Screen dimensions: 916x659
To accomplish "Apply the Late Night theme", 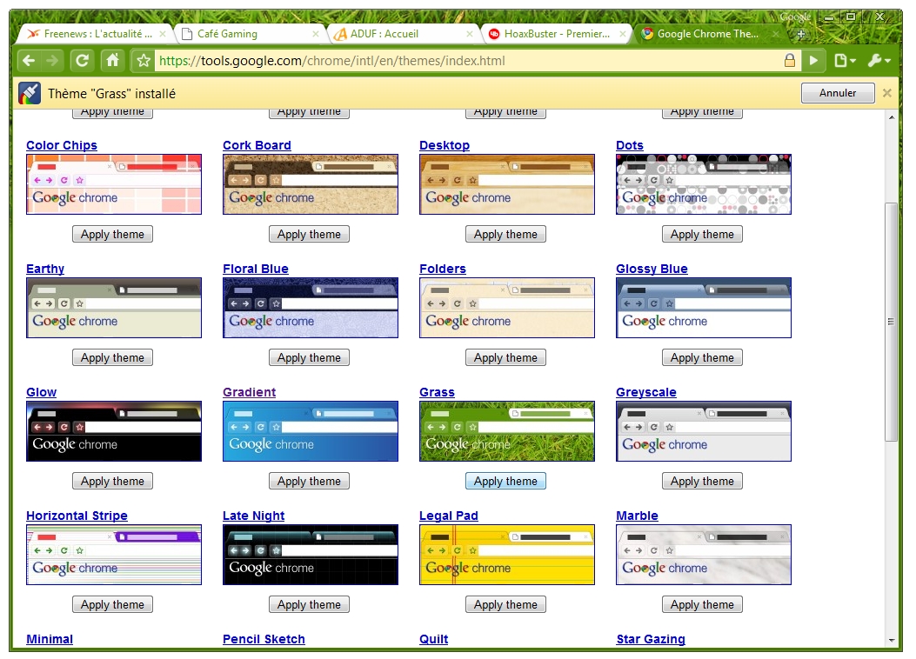I will tap(309, 604).
